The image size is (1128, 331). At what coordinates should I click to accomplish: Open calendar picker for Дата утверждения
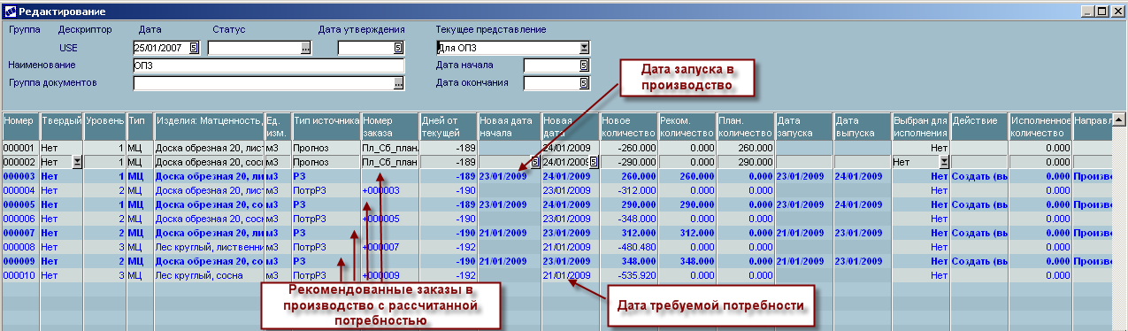click(398, 48)
